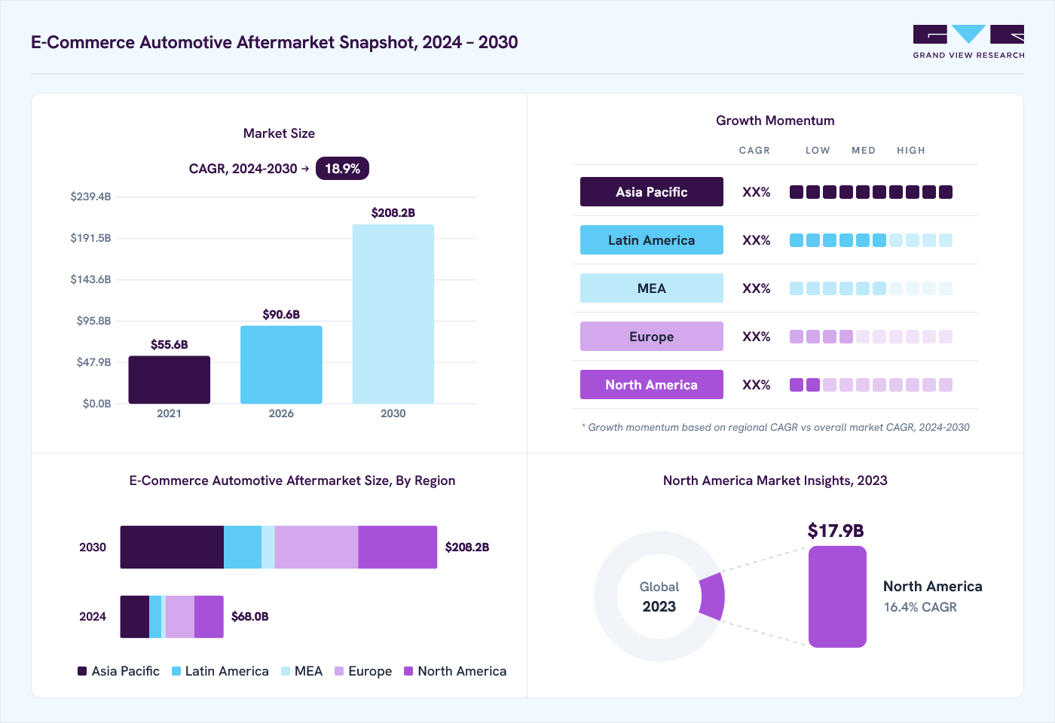Click the Latin America legend swatch
Viewport: 1055px width, 723px height.
pos(176,671)
